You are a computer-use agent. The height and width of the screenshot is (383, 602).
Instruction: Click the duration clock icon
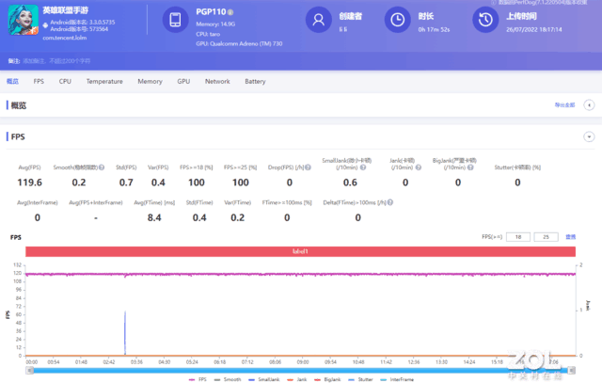pyautogui.click(x=400, y=19)
